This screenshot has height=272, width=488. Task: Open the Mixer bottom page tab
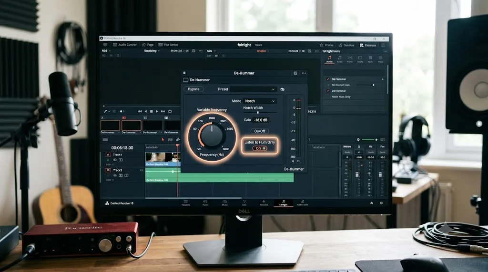[225, 203]
